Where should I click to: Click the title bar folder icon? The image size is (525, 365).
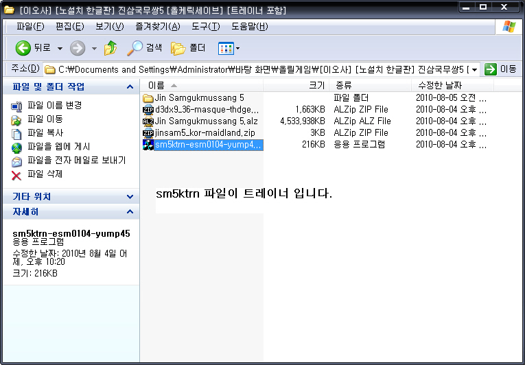(x=9, y=10)
